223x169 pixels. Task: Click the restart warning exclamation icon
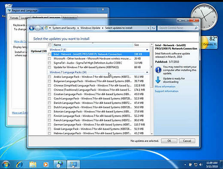(158, 70)
